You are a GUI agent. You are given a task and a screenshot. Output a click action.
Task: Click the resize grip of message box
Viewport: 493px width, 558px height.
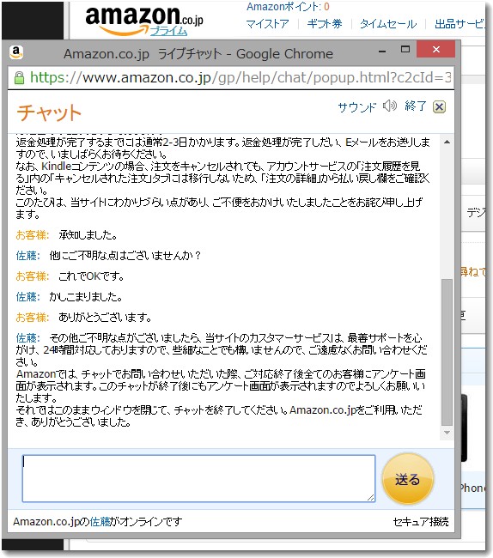[x=370, y=498]
